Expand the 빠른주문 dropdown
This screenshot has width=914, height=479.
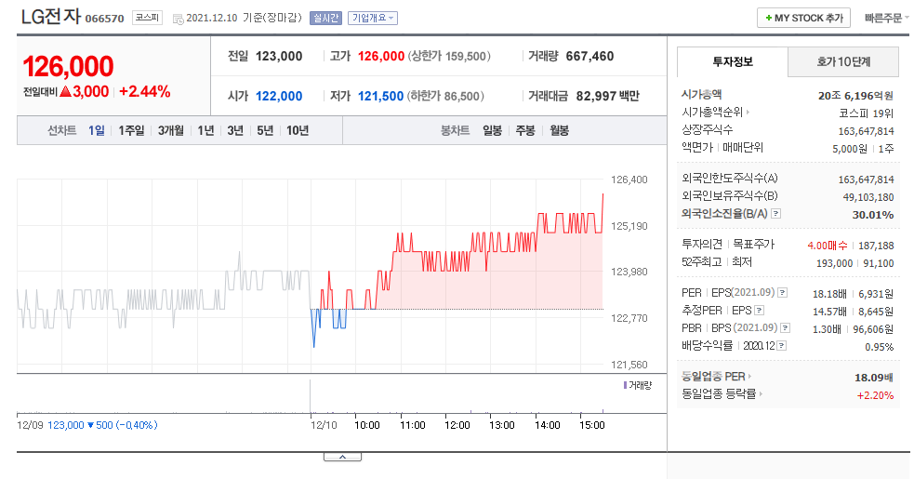coord(887,18)
